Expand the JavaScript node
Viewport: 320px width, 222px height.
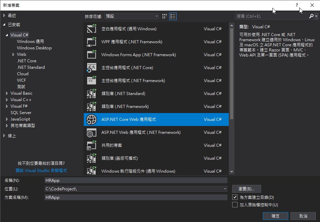coord(7,119)
